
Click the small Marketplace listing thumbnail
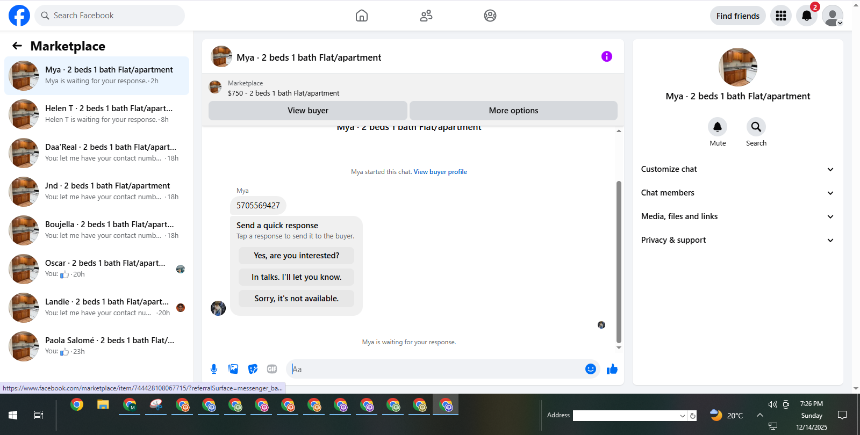[215, 87]
